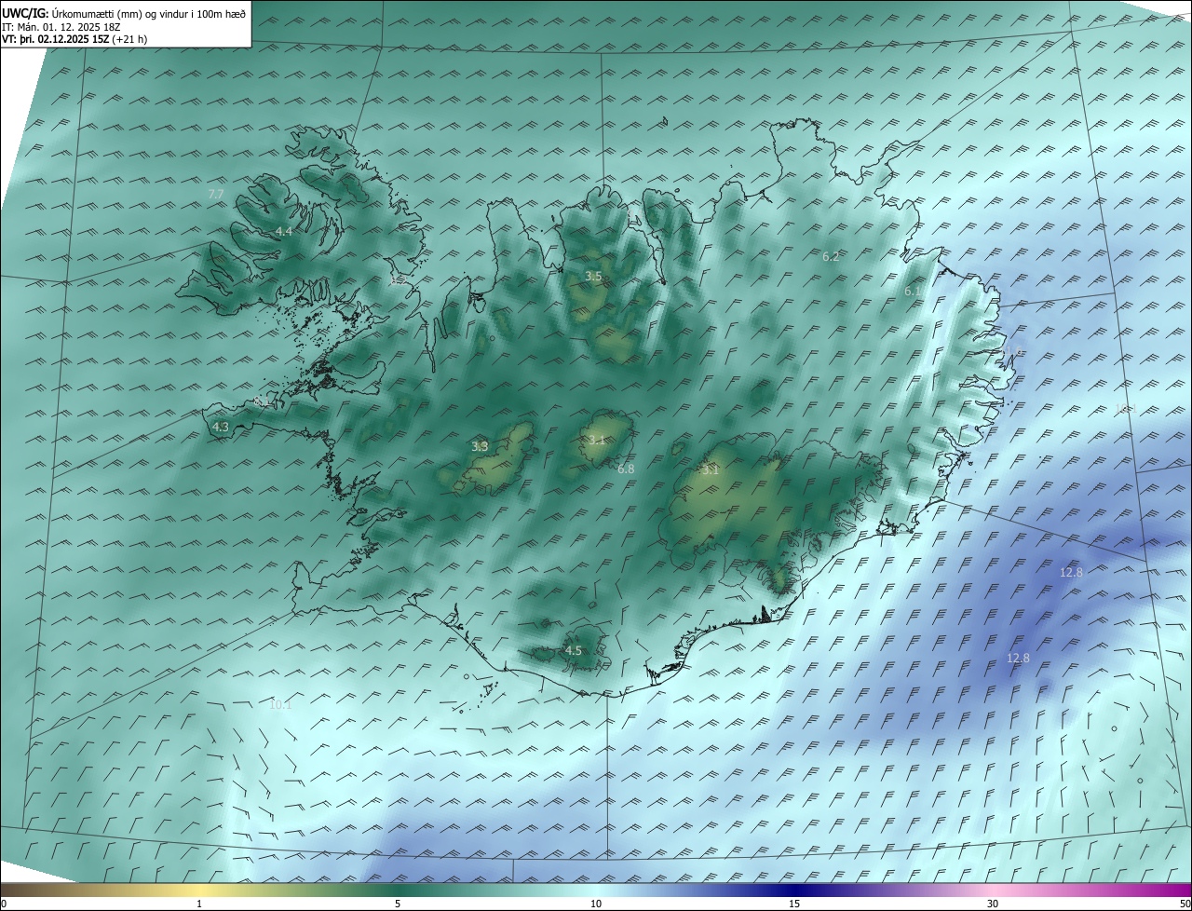Click the colour scale label "30"
Viewport: 1192px width, 911px height.
pos(993,904)
